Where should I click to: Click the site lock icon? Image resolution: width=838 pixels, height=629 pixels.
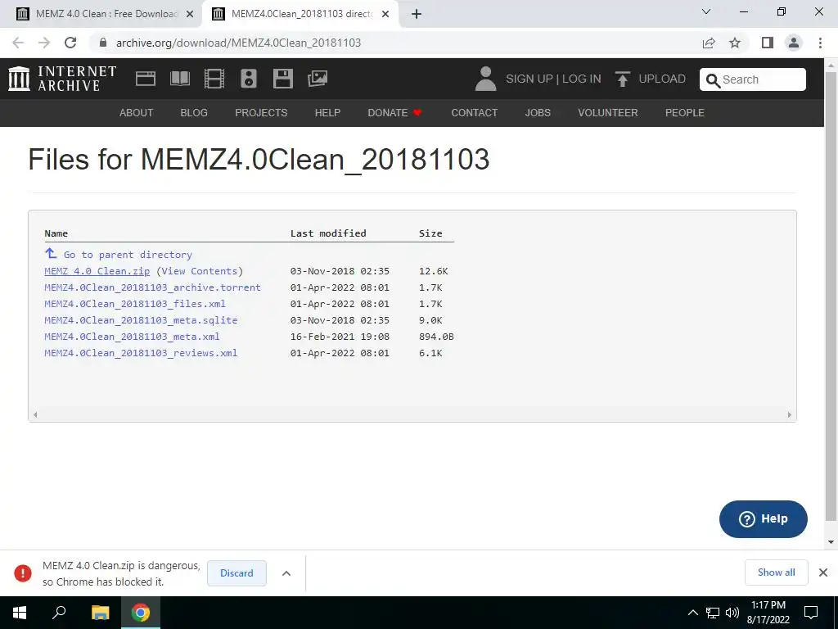point(103,43)
